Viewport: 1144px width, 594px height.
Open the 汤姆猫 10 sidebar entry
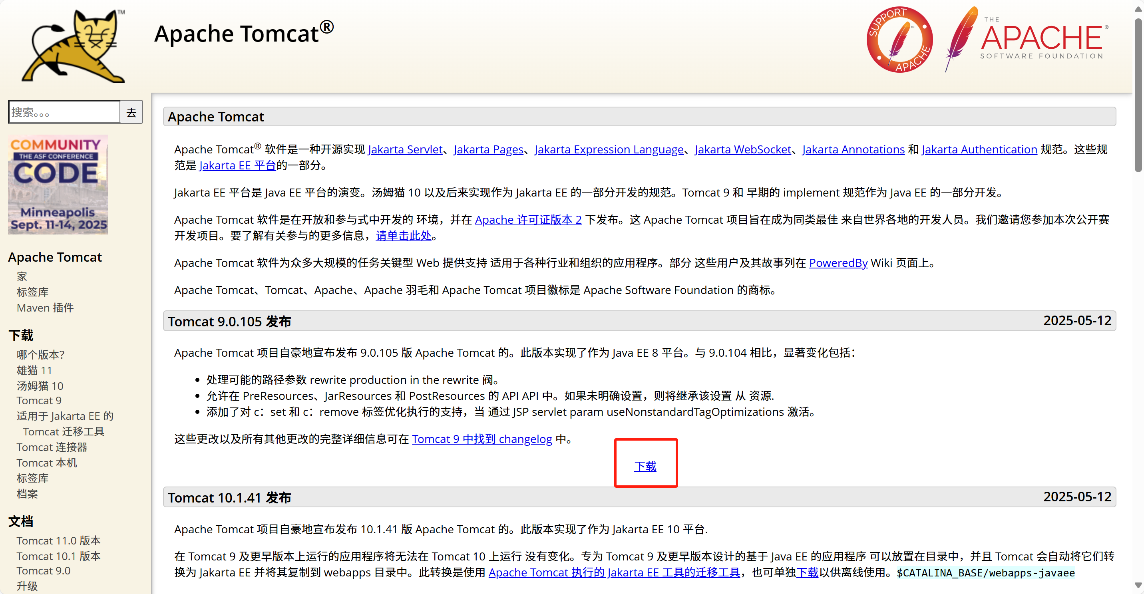40,386
